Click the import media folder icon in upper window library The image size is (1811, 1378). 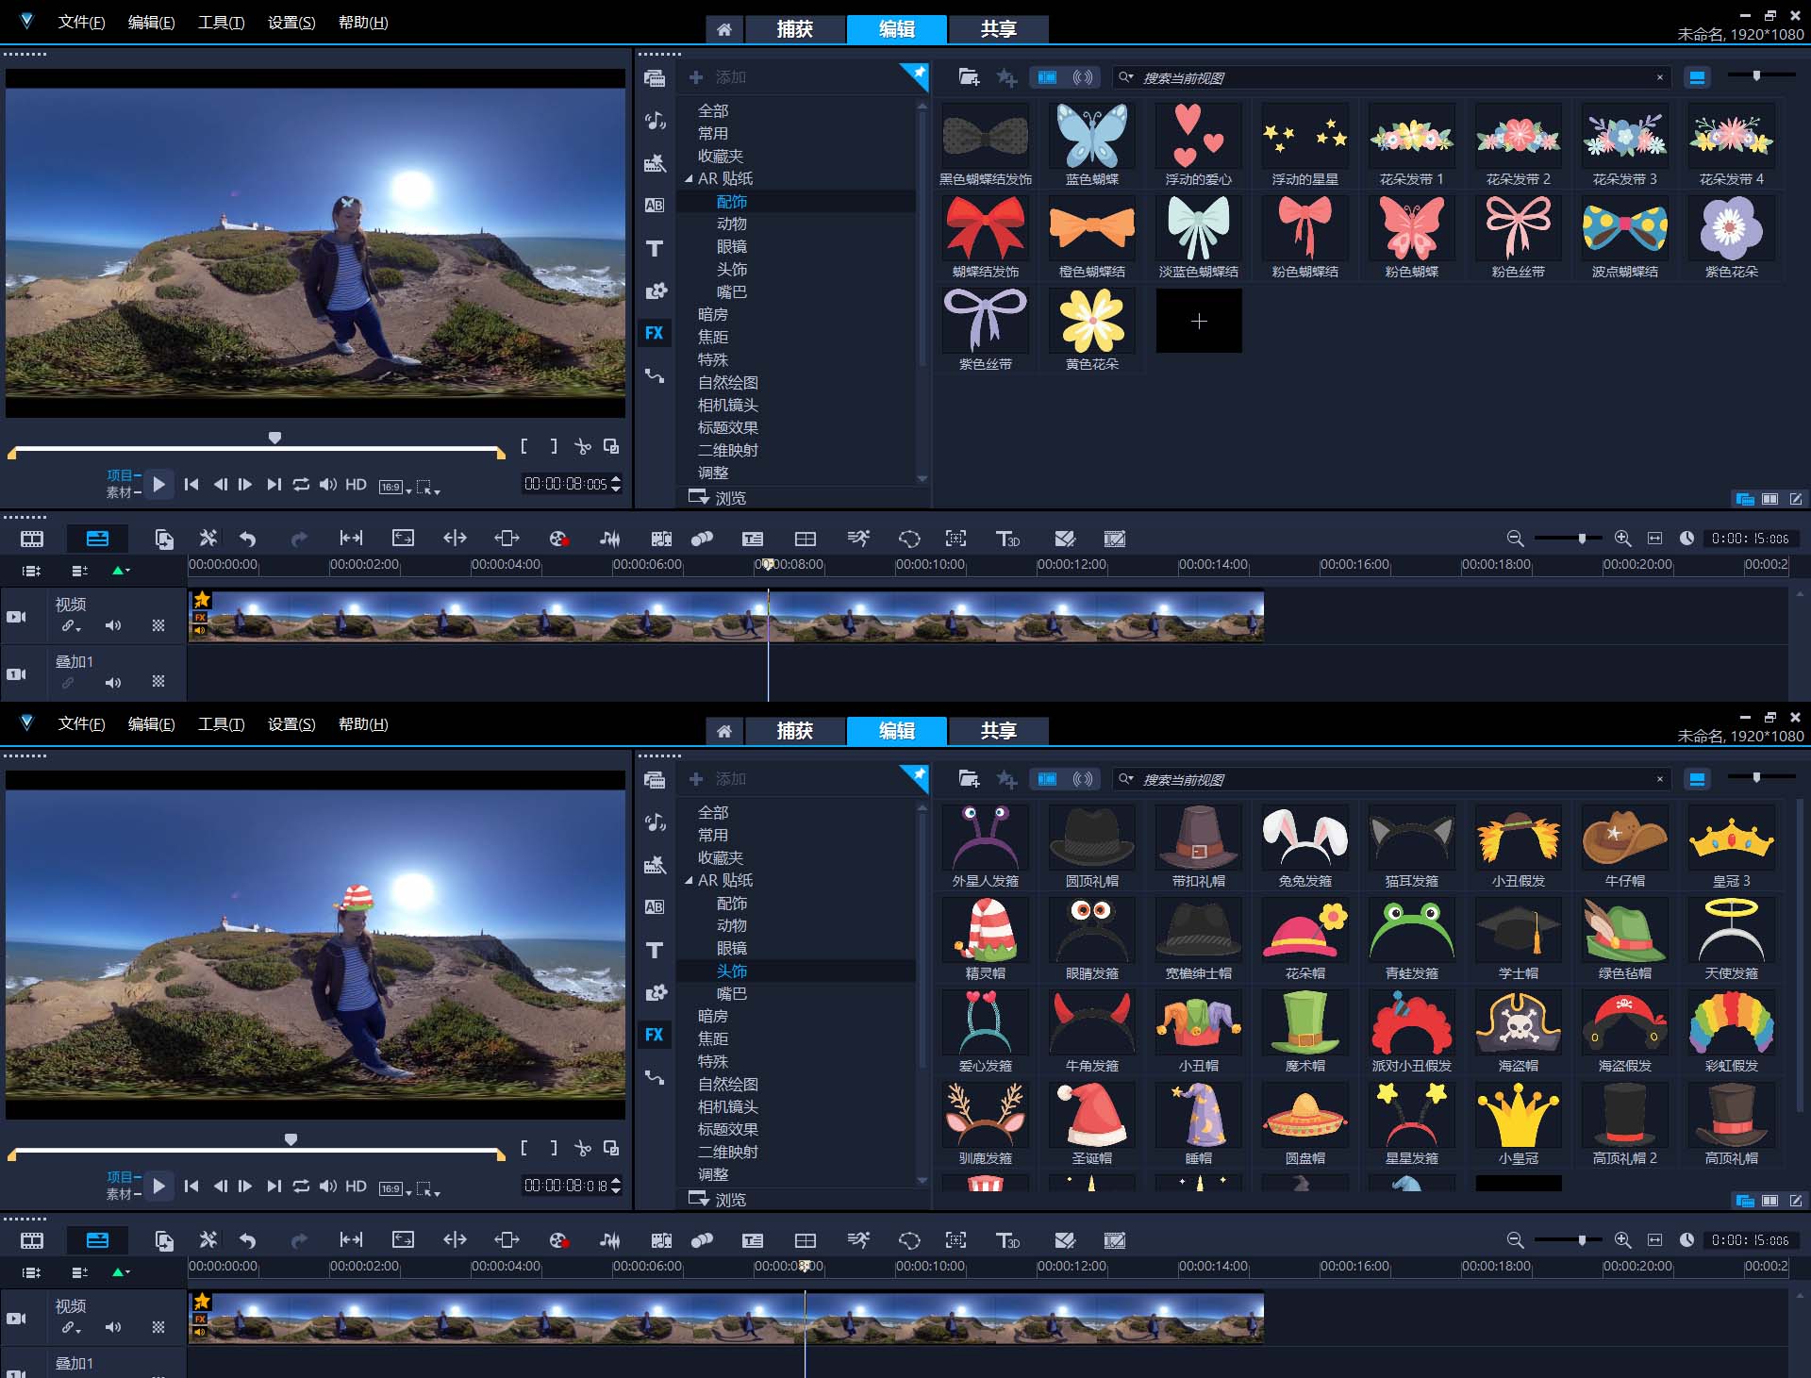pyautogui.click(x=969, y=77)
